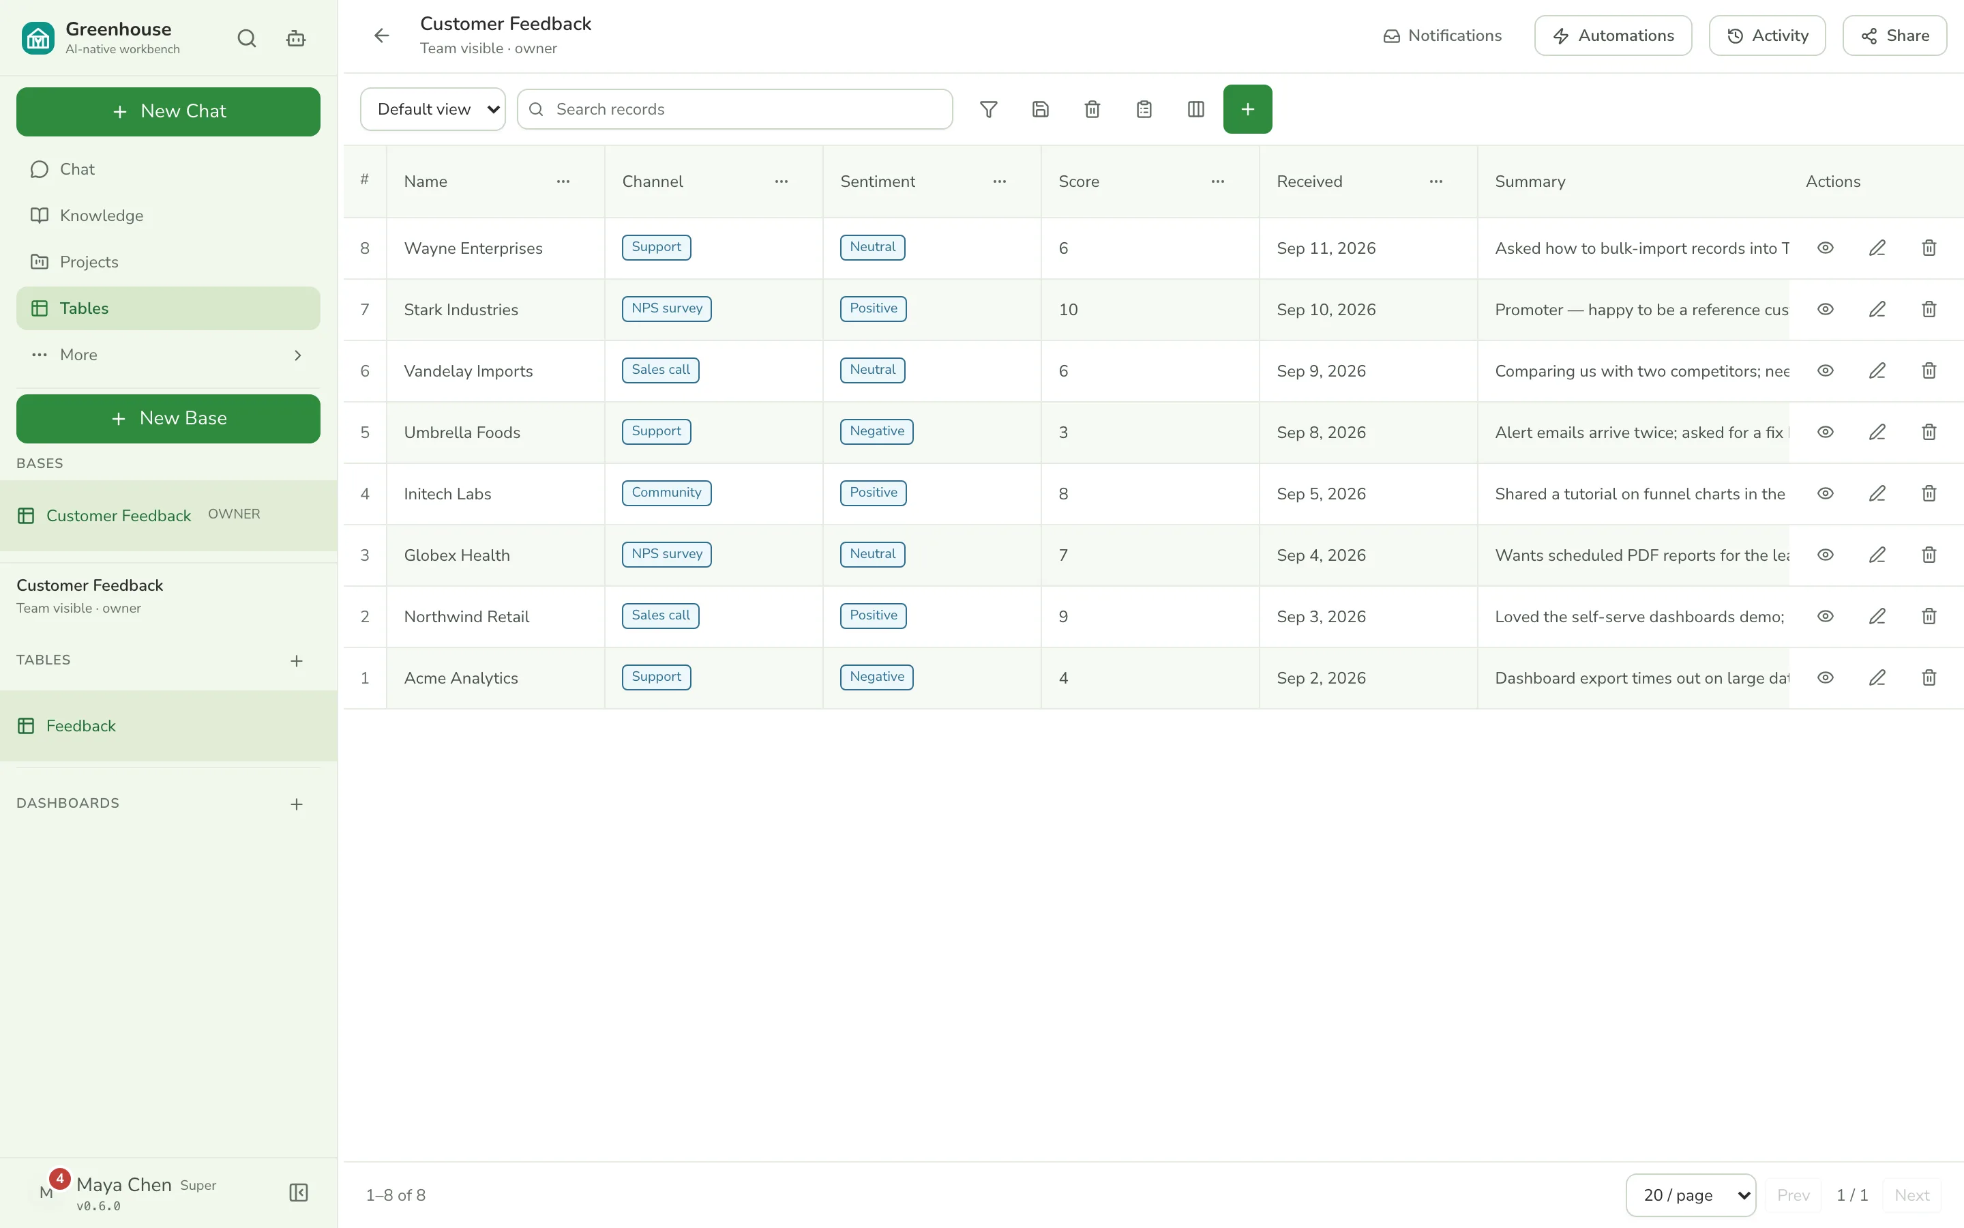
Task: Open the Automations button
Action: point(1613,35)
